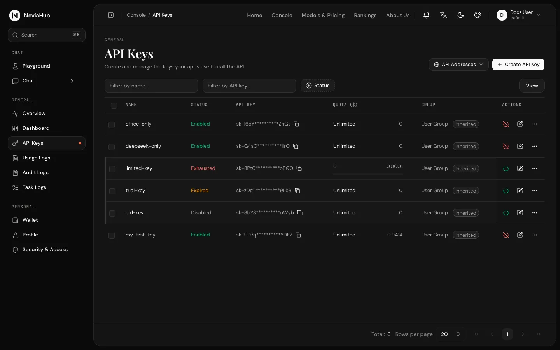Viewport: 560px width, 350px height.
Task: Tick the select-all header checkbox
Action: 114,105
